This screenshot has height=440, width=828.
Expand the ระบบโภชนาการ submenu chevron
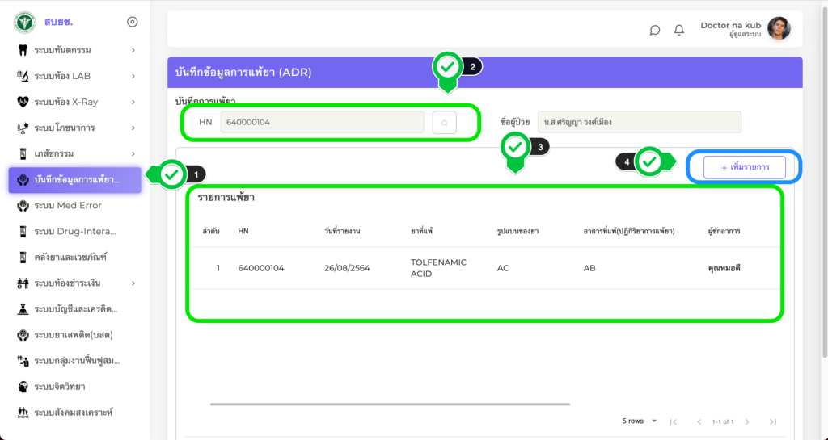[x=133, y=128]
